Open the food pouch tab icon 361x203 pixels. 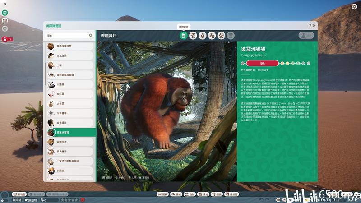tap(202, 36)
